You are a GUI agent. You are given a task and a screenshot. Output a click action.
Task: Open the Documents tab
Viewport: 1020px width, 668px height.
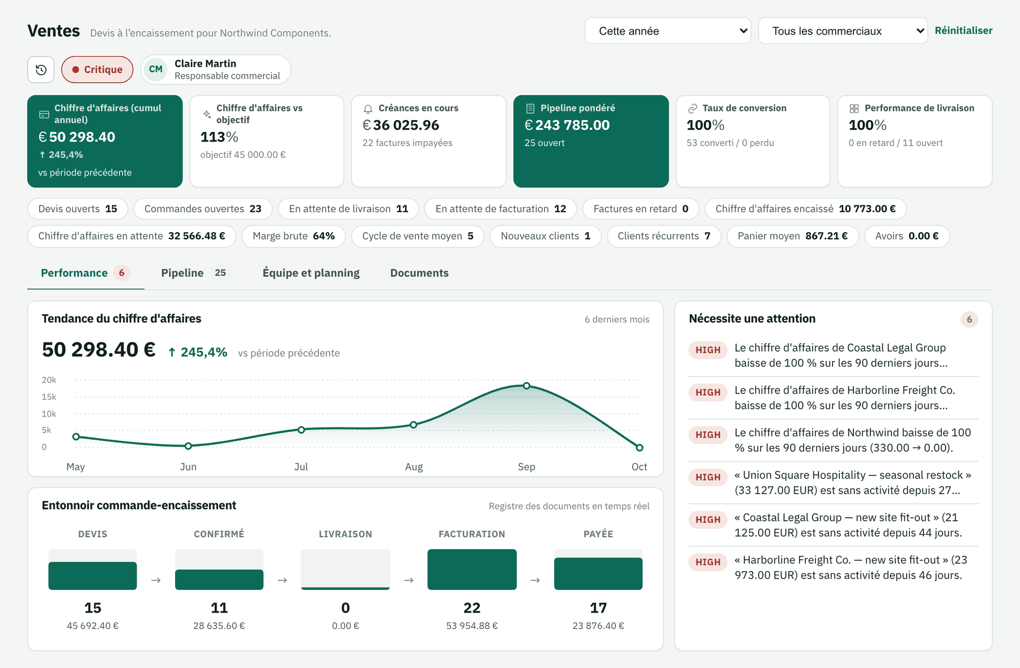419,273
